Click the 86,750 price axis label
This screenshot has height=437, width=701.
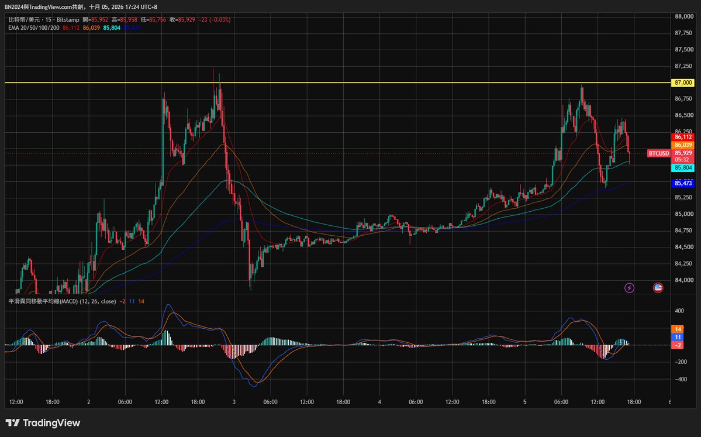point(684,99)
